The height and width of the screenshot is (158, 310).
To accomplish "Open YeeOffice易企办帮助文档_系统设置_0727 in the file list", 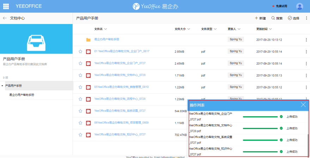I will click(x=120, y=110).
